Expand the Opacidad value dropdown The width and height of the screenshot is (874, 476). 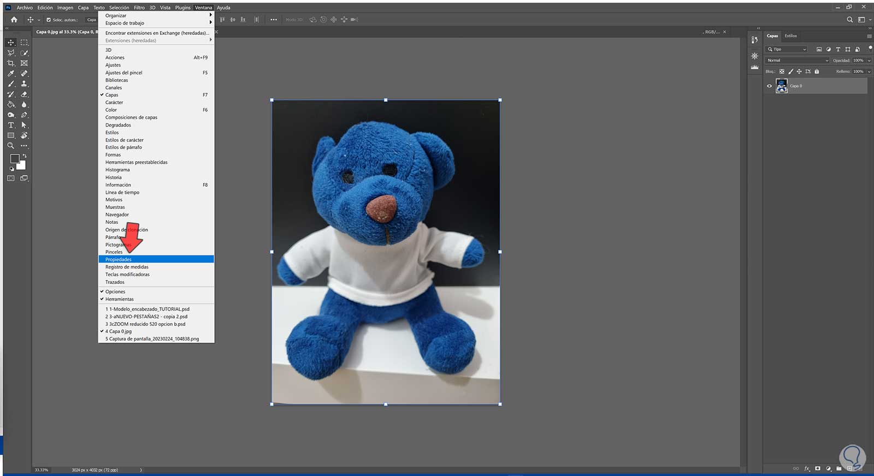869,61
